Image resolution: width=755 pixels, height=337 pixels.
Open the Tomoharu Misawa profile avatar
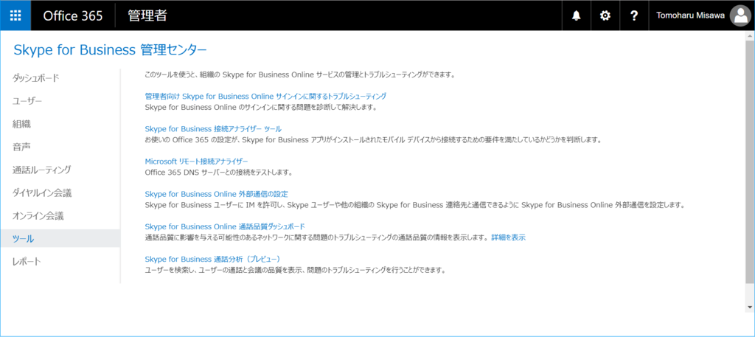[740, 15]
